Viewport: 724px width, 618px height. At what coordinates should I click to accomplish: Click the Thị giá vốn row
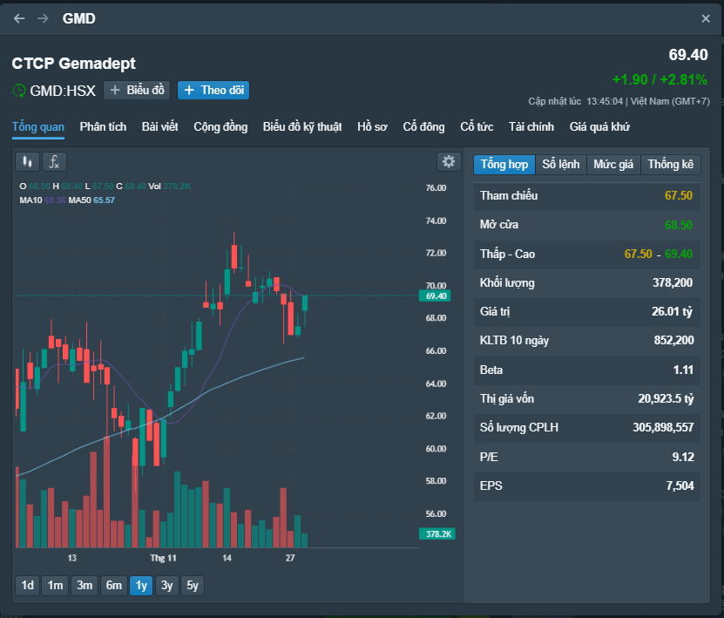point(587,399)
